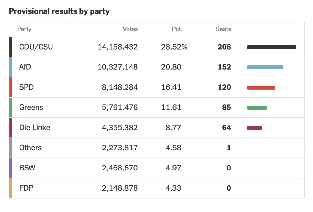Screen dimensions: 313x212
Task: Click the Others gray color swatch
Action: pos(10,148)
